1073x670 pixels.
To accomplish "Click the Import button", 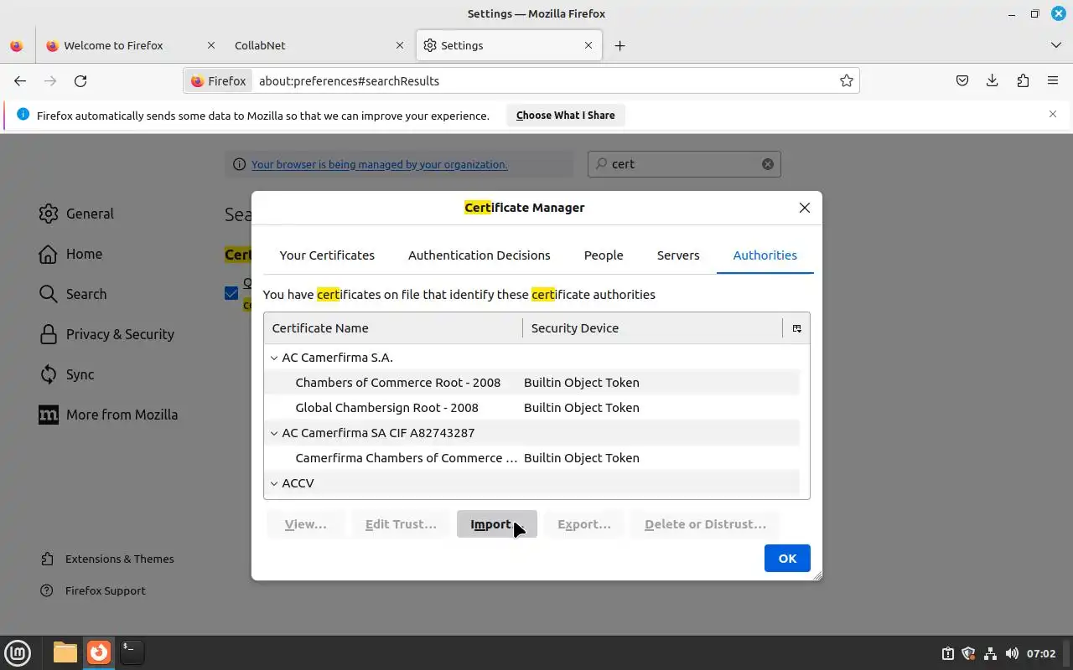I will [497, 524].
